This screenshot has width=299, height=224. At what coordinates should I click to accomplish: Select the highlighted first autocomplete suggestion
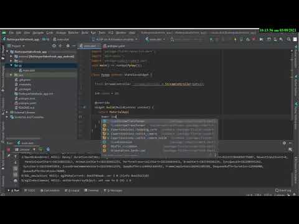pos(159,121)
